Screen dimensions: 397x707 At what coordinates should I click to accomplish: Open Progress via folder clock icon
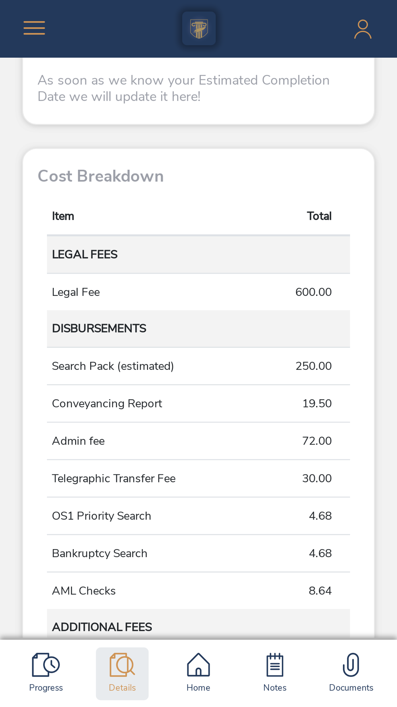(x=46, y=665)
